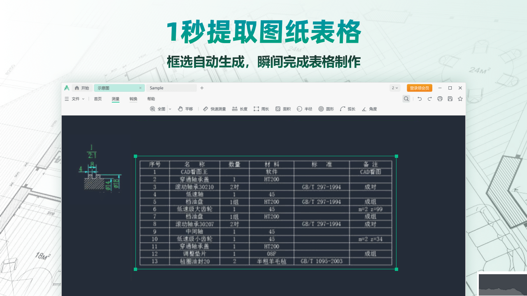
Task: Click the search magnifier icon
Action: [406, 99]
